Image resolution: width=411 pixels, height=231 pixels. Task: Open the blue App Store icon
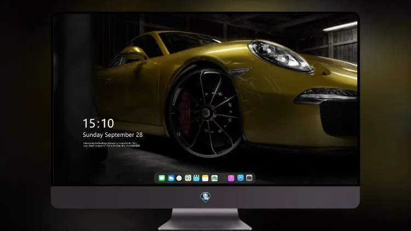241,178
